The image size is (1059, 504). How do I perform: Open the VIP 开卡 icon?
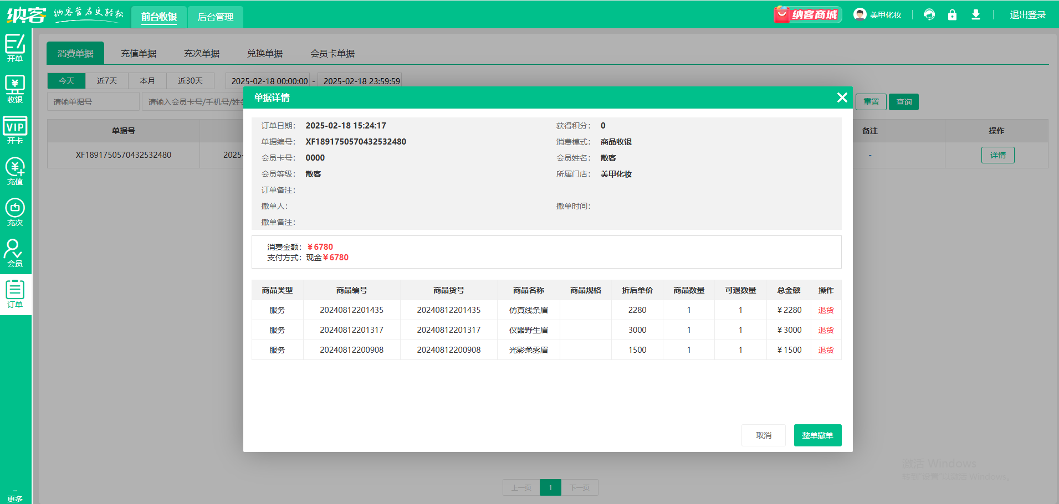tap(15, 130)
